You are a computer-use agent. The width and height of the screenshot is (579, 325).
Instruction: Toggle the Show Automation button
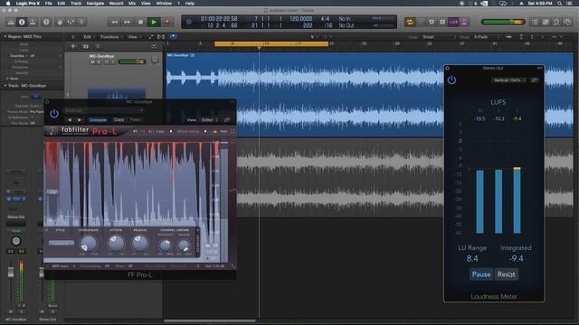pyautogui.click(x=151, y=37)
